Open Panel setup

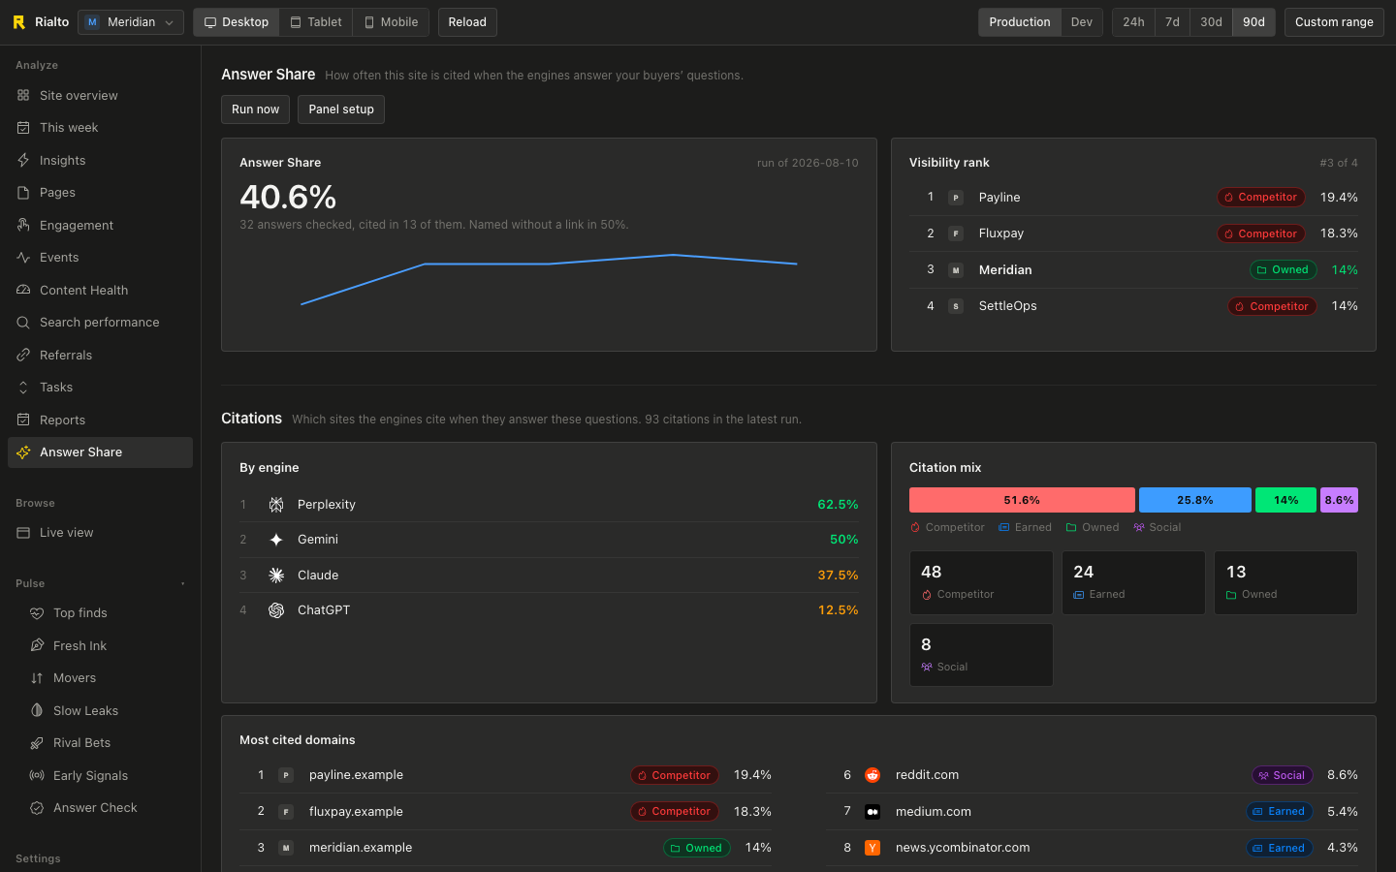coord(341,109)
